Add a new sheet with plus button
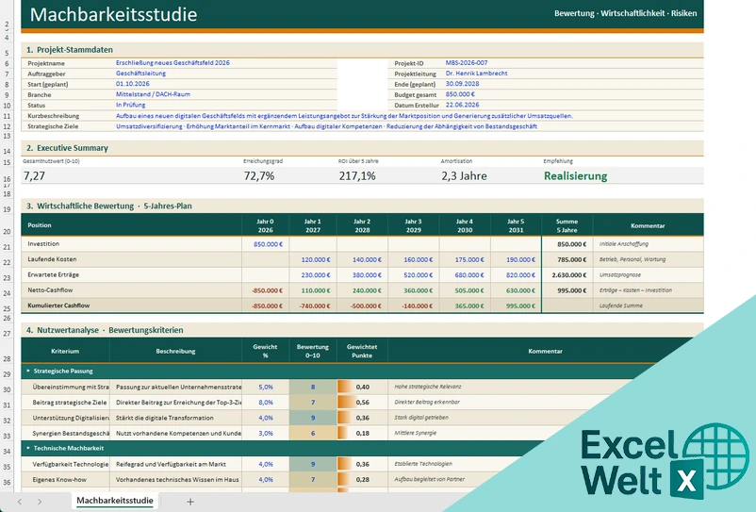The width and height of the screenshot is (756, 512). 190,502
